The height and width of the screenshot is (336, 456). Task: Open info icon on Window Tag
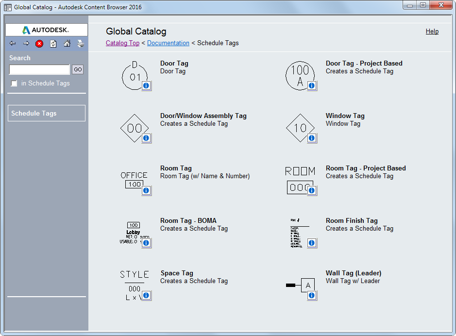click(312, 138)
